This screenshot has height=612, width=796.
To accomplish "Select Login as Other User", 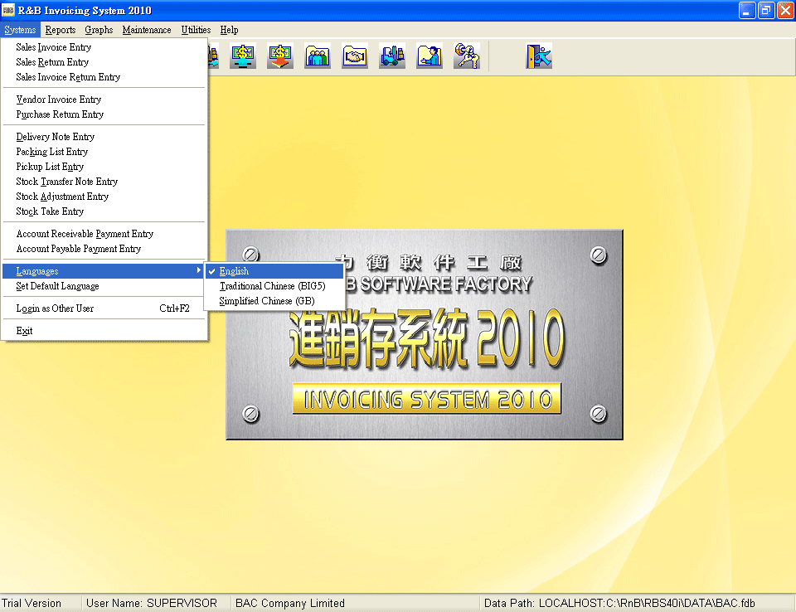I will point(104,308).
